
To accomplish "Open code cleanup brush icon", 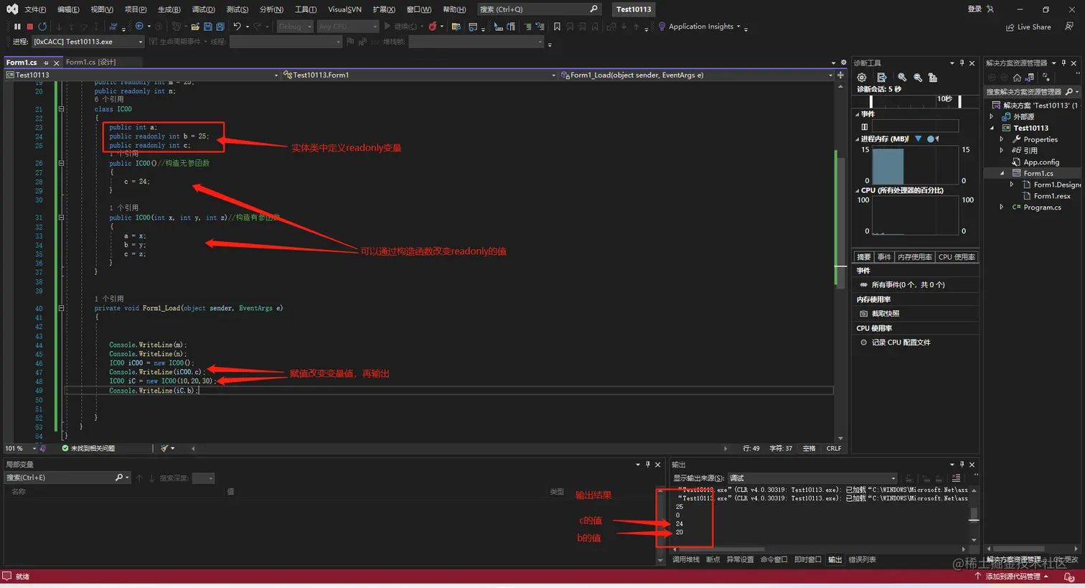I will (164, 448).
